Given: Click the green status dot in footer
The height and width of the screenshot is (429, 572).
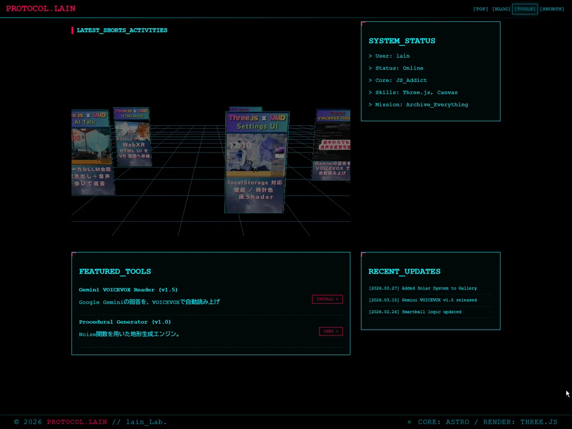Looking at the screenshot, I should (409, 422).
